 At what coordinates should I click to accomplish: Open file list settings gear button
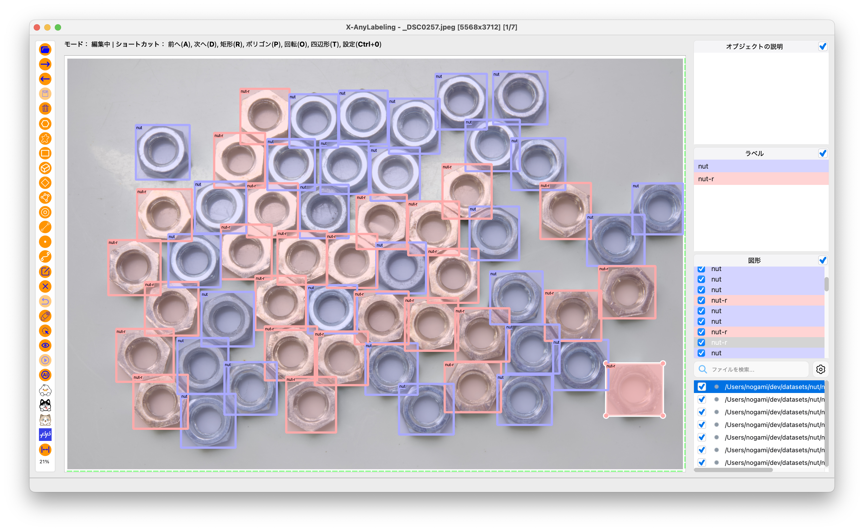click(821, 370)
